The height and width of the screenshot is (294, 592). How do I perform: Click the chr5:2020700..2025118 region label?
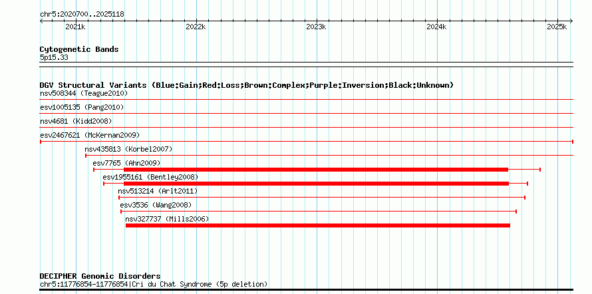pos(82,15)
